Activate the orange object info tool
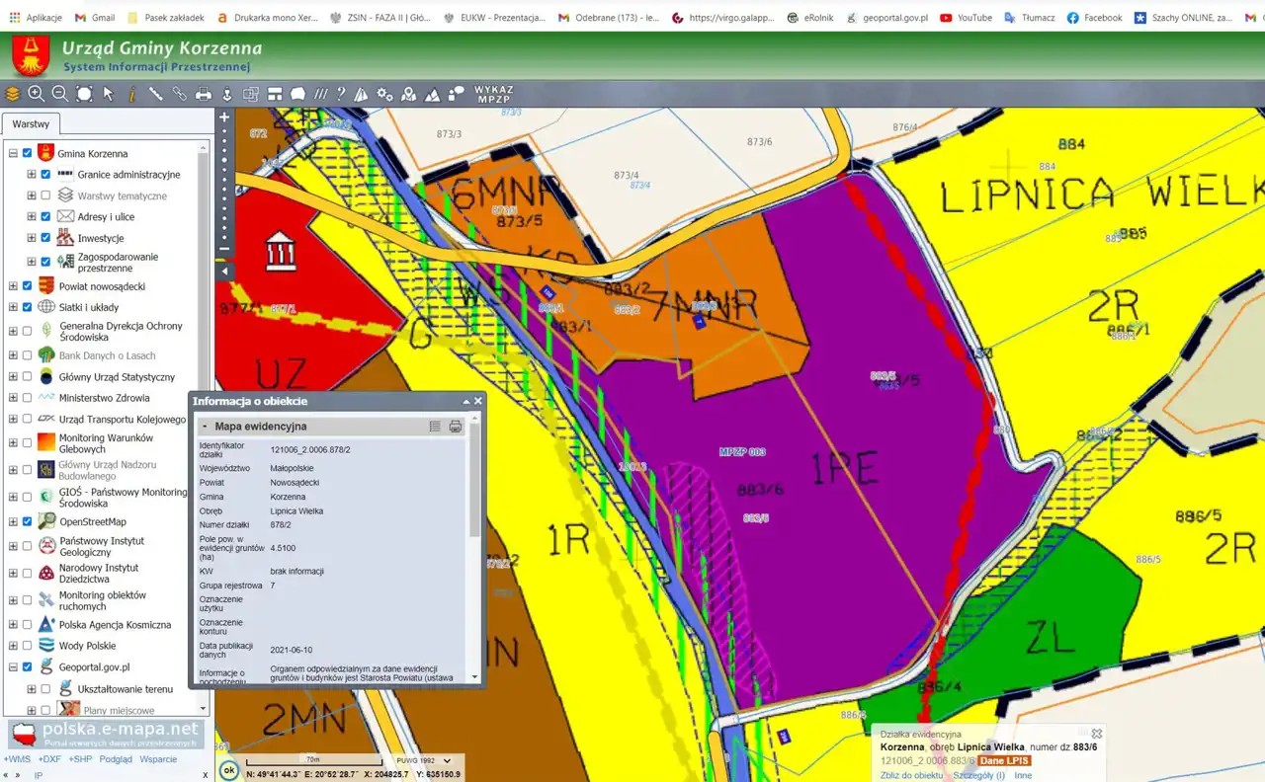The width and height of the screenshot is (1265, 782). [x=131, y=94]
